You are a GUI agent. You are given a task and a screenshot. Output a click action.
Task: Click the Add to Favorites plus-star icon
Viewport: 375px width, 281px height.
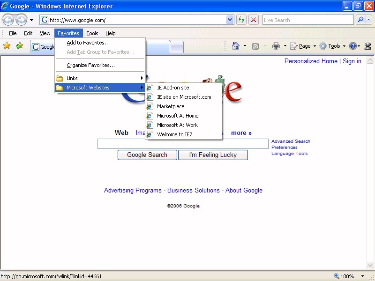pos(19,46)
